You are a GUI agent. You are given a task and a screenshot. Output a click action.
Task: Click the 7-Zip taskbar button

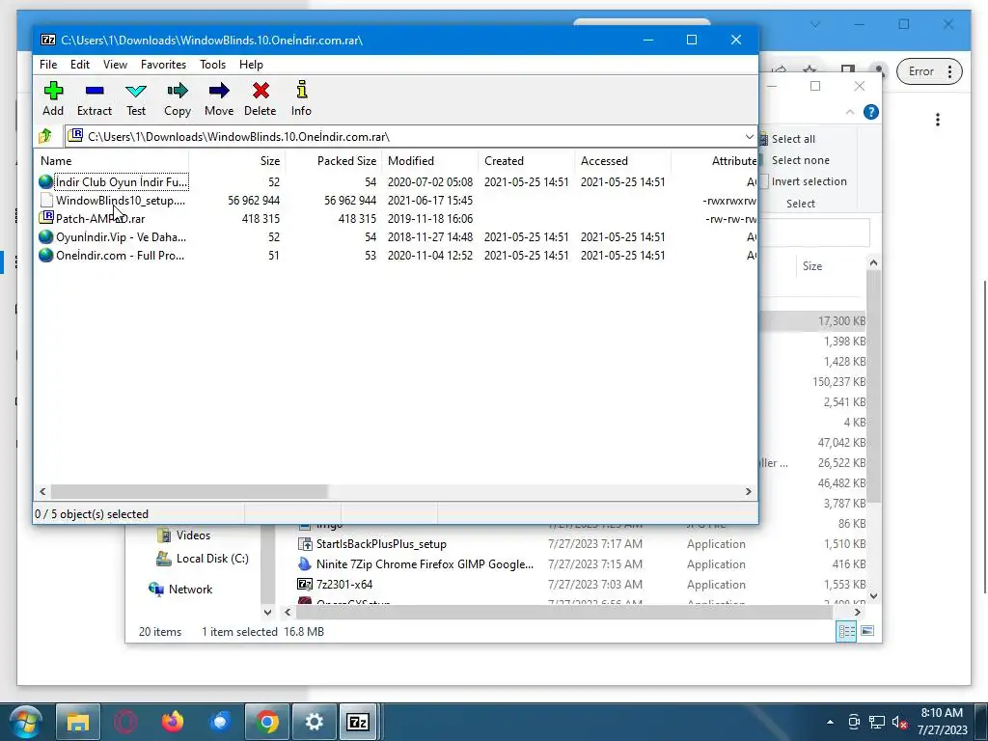point(359,722)
